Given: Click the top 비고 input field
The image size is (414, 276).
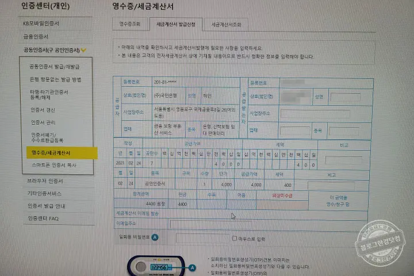Looking at the screenshot, I should 343,160.
